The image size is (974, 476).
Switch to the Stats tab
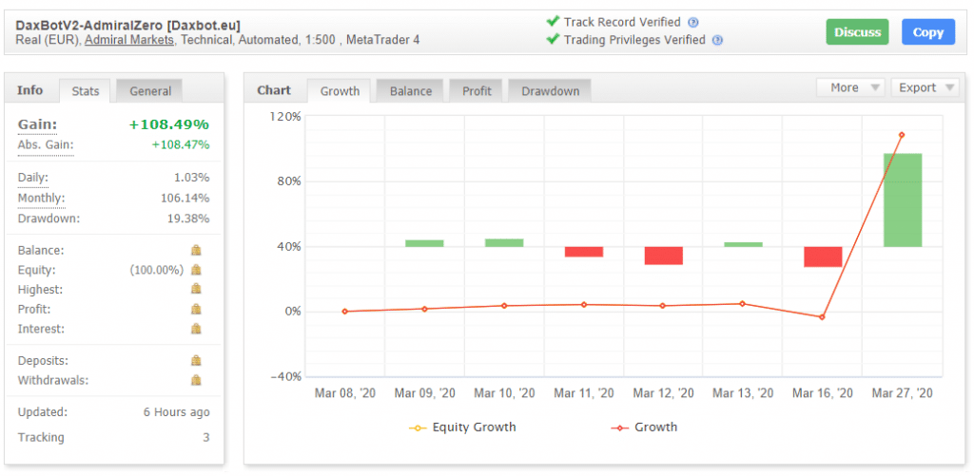coord(85,91)
